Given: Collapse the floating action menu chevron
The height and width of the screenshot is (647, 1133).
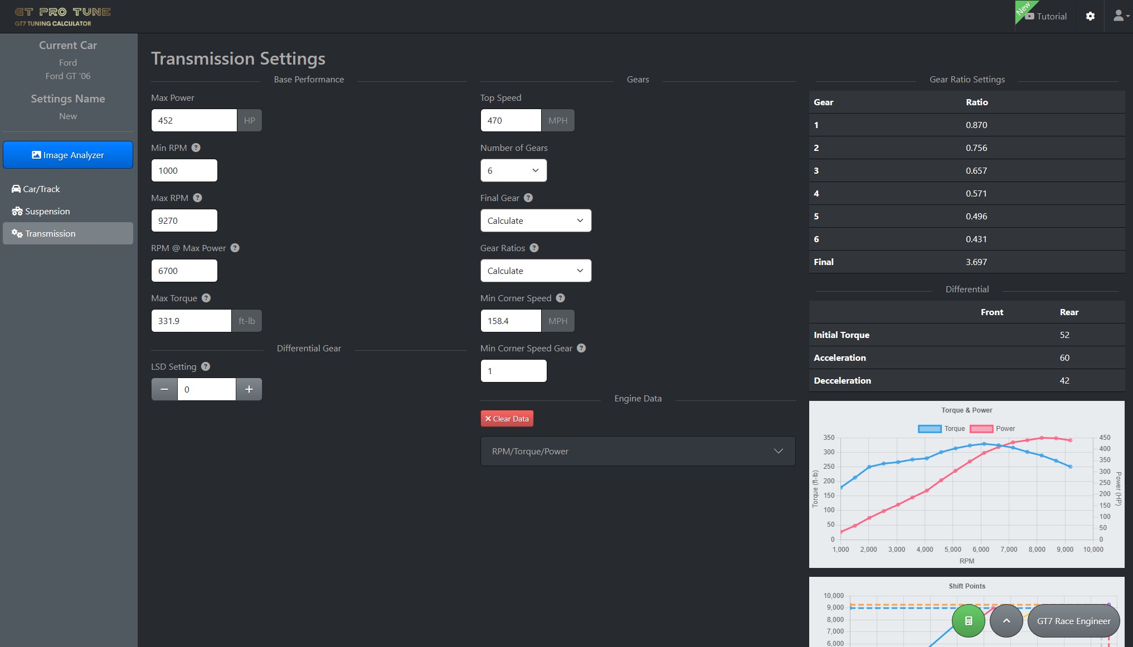Looking at the screenshot, I should 1006,620.
